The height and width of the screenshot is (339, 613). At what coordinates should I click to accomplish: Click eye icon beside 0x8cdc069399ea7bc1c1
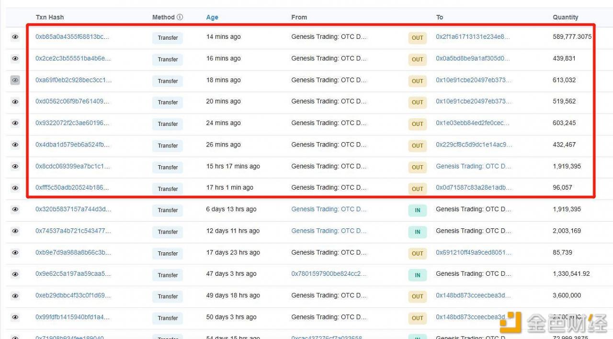click(15, 166)
